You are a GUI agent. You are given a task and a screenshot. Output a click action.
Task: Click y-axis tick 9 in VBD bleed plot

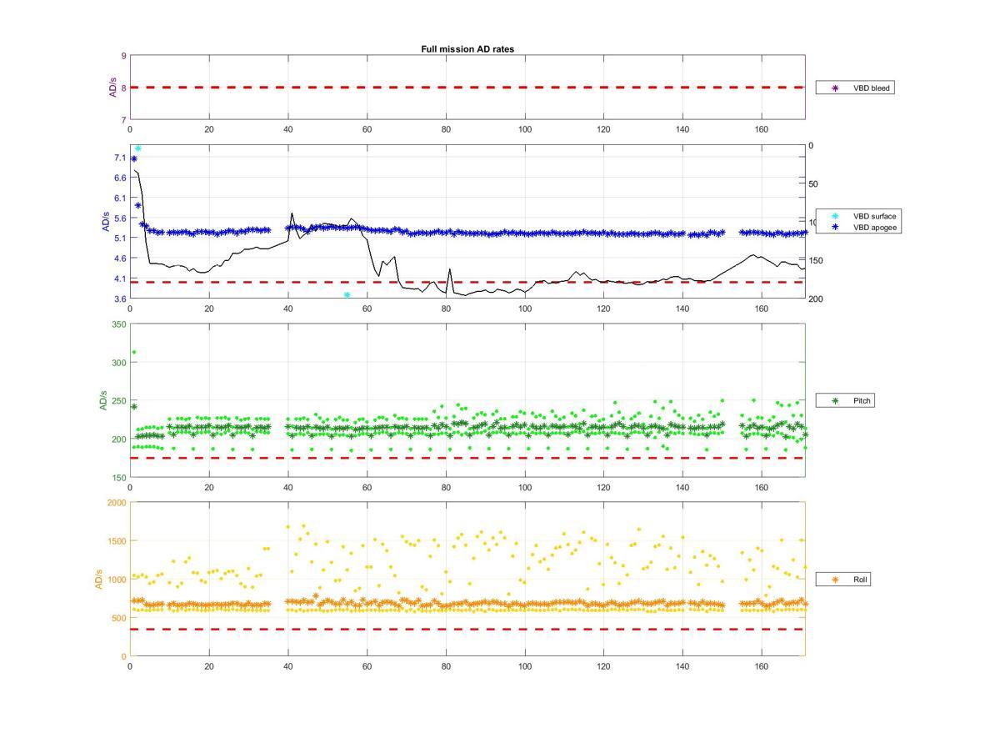coord(123,56)
